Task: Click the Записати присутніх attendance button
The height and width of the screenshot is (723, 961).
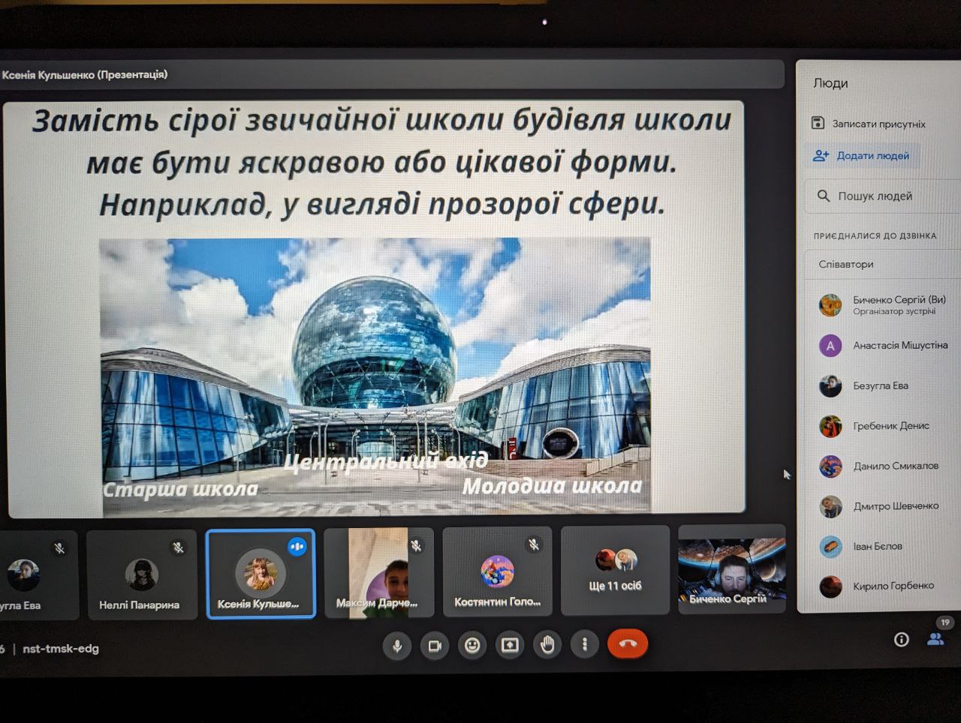Action: tap(869, 124)
